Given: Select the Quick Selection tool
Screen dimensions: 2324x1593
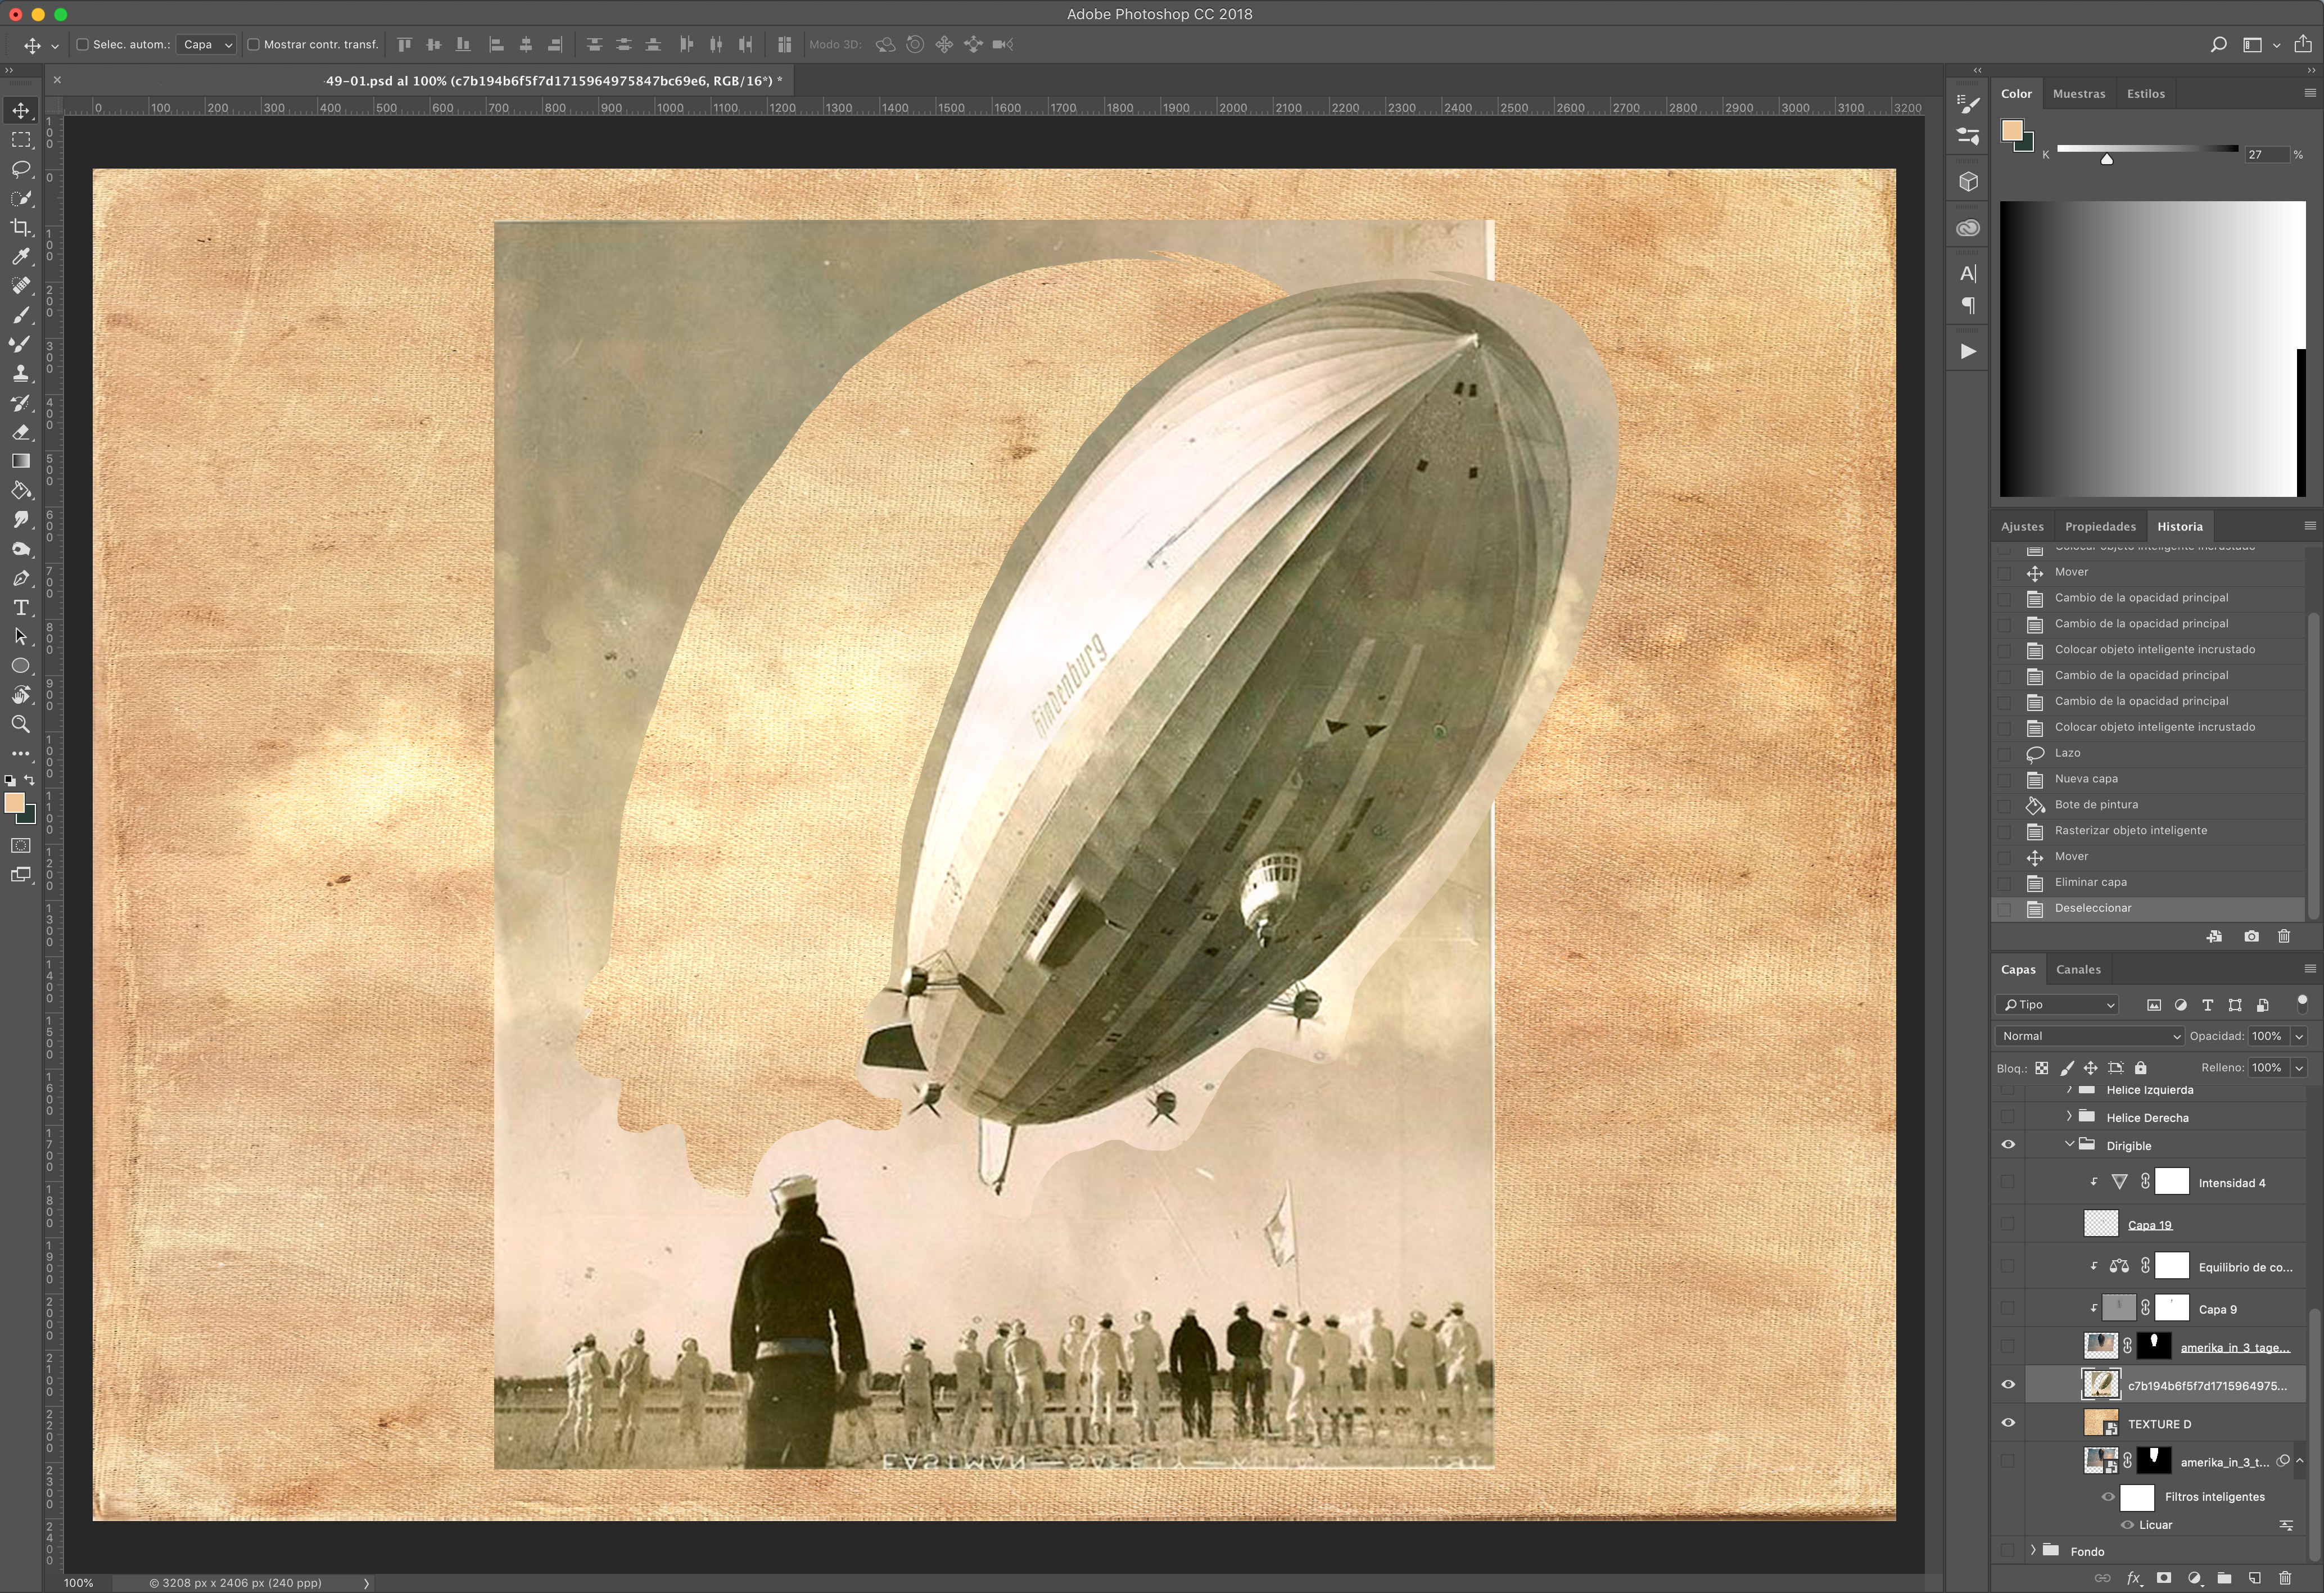Looking at the screenshot, I should tap(21, 198).
